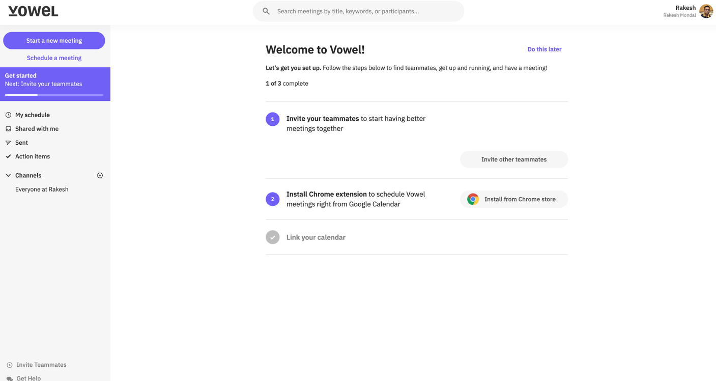Click the Get started progress bar
Image resolution: width=716 pixels, height=381 pixels.
54,95
